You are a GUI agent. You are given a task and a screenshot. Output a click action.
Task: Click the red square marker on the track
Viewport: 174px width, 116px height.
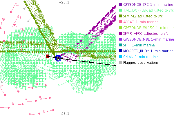tap(48, 56)
